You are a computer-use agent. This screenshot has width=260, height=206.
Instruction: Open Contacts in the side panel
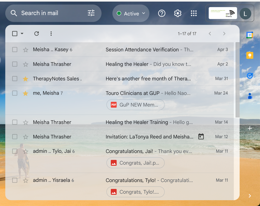(x=250, y=96)
